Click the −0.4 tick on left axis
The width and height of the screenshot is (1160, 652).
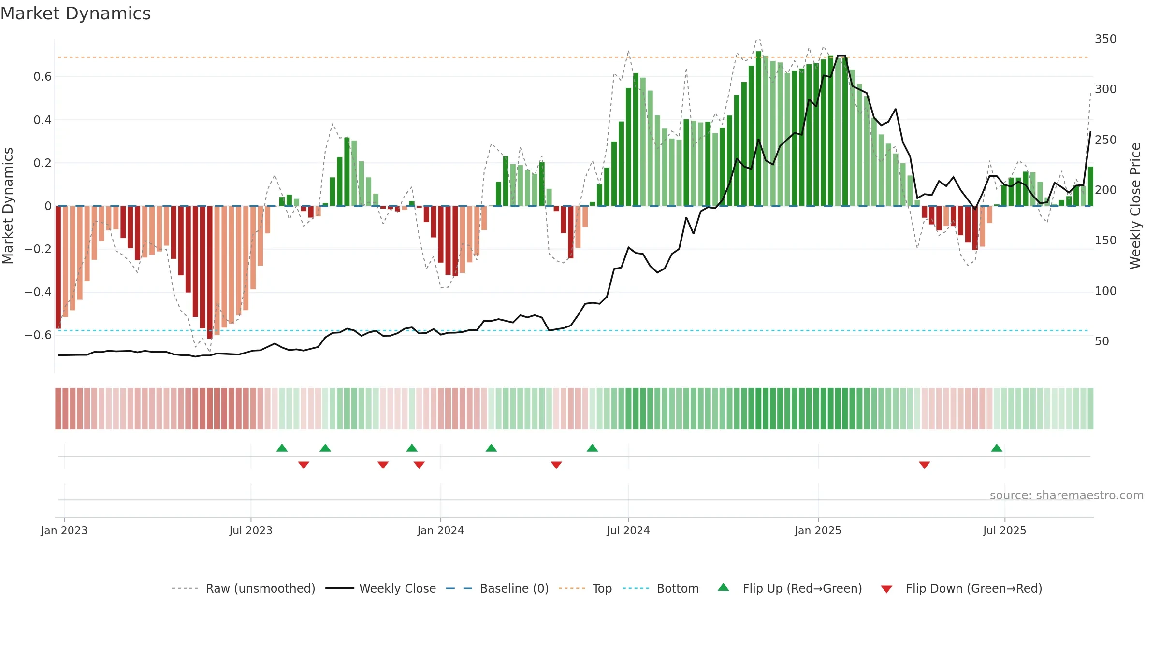click(38, 292)
